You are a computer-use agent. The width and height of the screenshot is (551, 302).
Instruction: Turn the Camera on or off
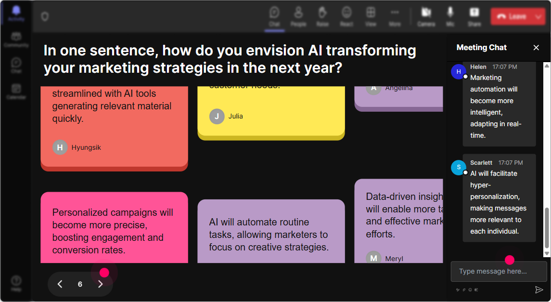[426, 16]
